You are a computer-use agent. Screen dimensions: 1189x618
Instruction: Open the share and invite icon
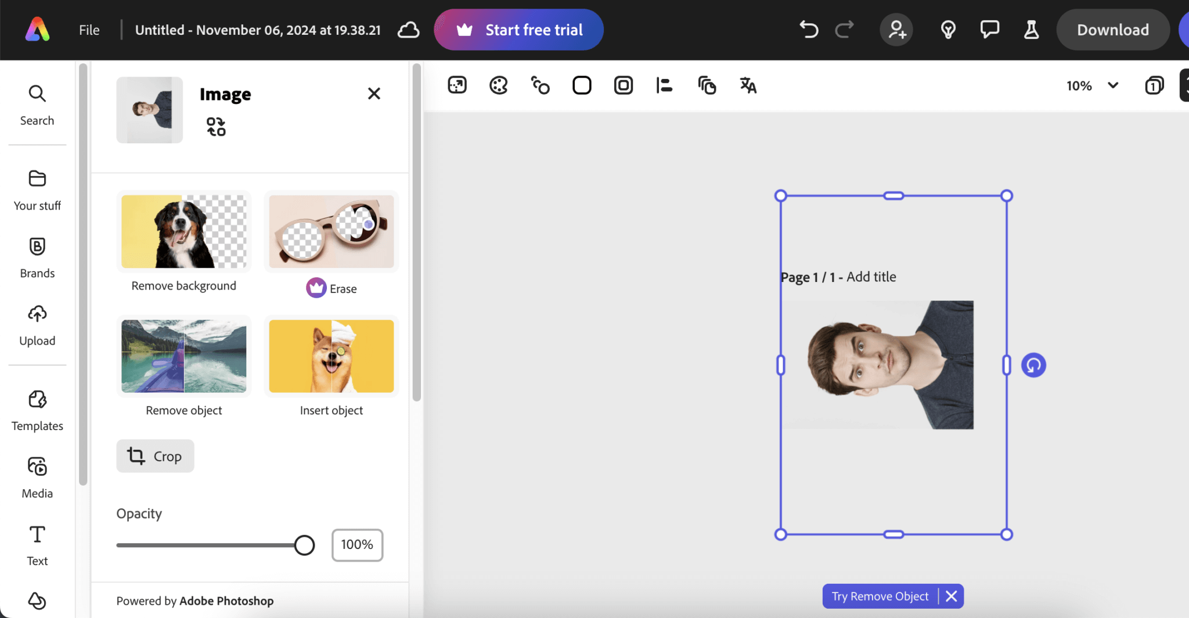(x=896, y=30)
